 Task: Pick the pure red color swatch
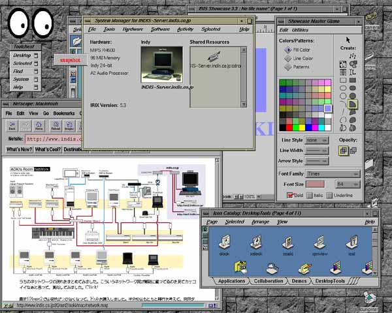pos(289,128)
